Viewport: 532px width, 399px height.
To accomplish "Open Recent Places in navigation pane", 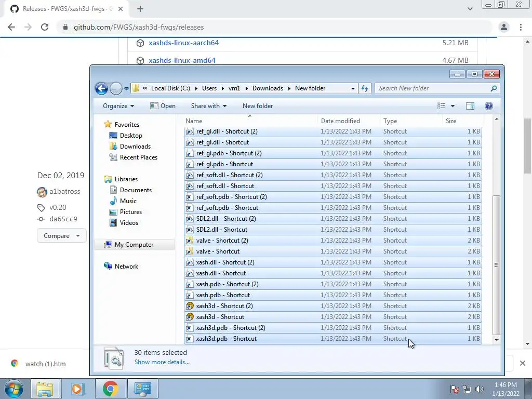I will pos(138,157).
